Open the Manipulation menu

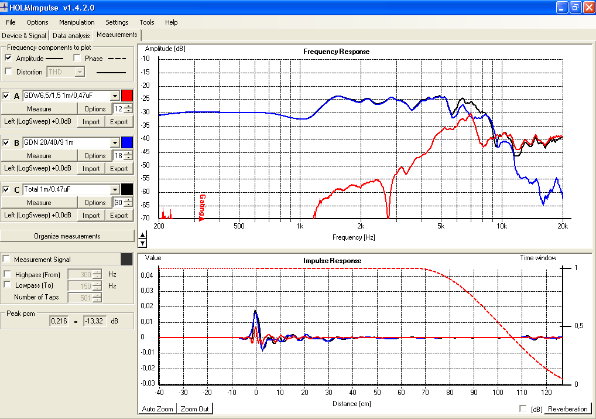(x=77, y=22)
